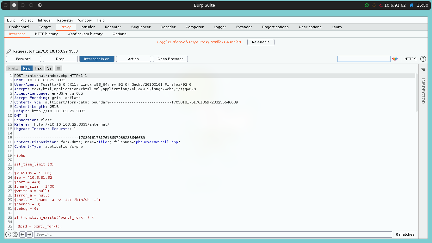
Task: Click the pencil edit icon beside Request to
Action: click(x=9, y=51)
